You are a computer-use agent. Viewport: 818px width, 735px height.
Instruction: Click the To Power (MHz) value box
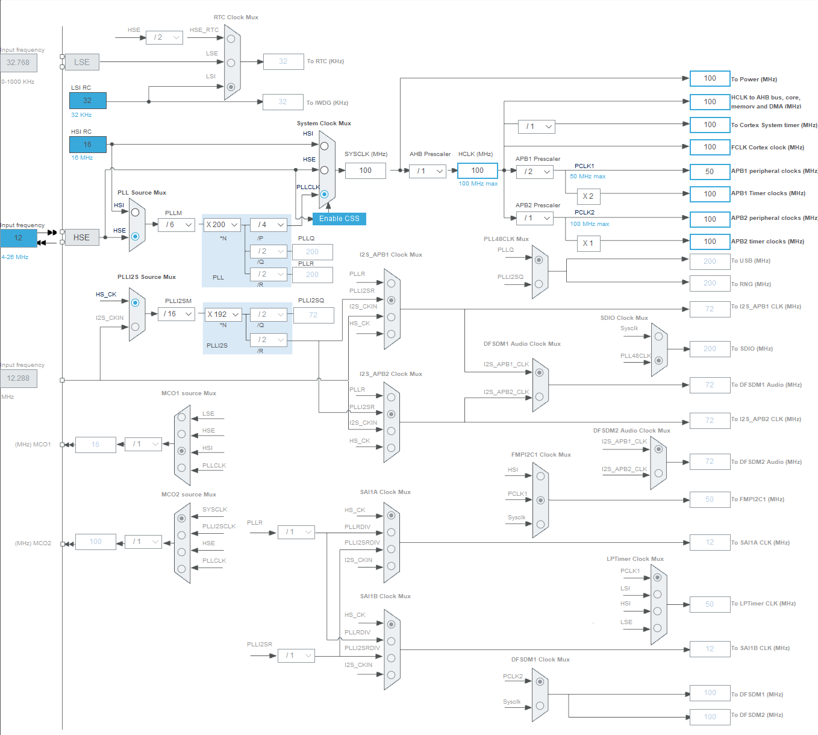710,78
